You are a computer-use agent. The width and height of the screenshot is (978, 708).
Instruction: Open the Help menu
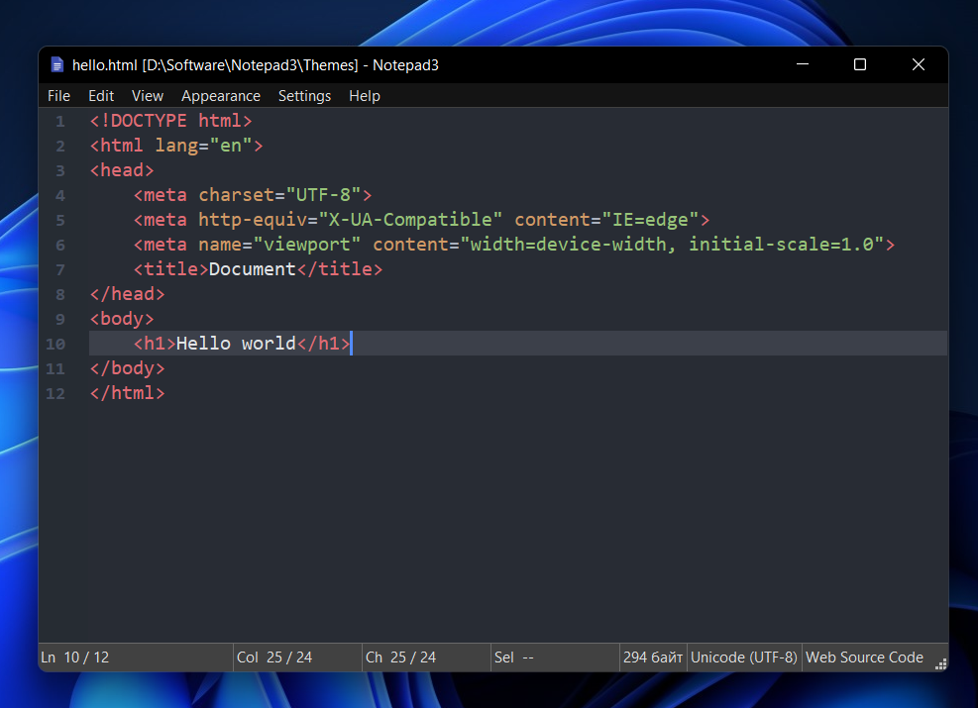click(x=365, y=96)
